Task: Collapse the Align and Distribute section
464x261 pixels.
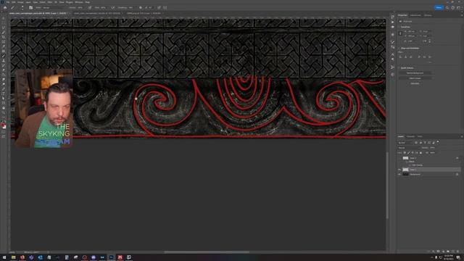Action: pos(399,49)
